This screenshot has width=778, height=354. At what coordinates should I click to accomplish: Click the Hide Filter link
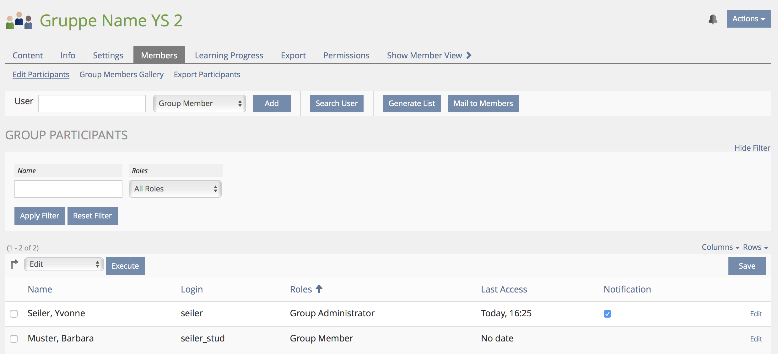tap(752, 148)
